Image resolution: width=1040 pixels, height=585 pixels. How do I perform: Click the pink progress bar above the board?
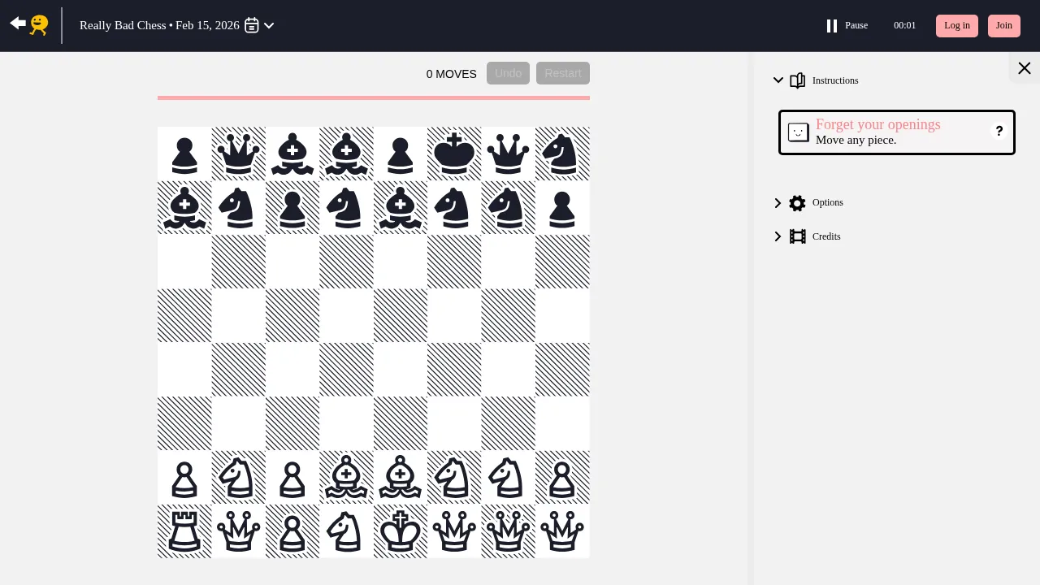[374, 97]
